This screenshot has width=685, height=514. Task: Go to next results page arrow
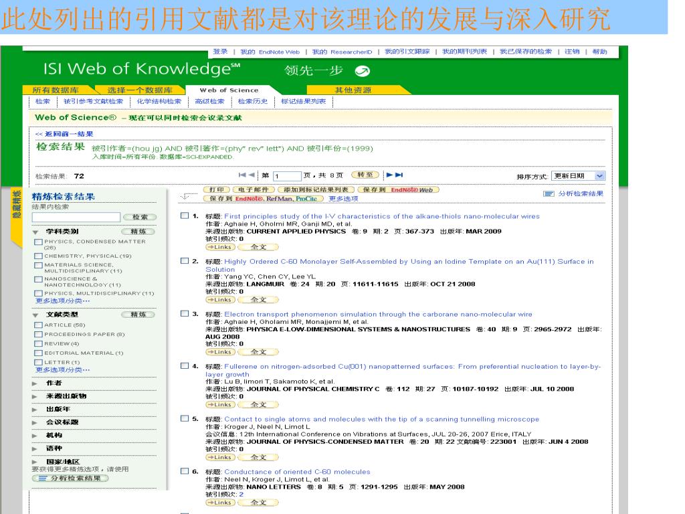pyautogui.click(x=389, y=175)
